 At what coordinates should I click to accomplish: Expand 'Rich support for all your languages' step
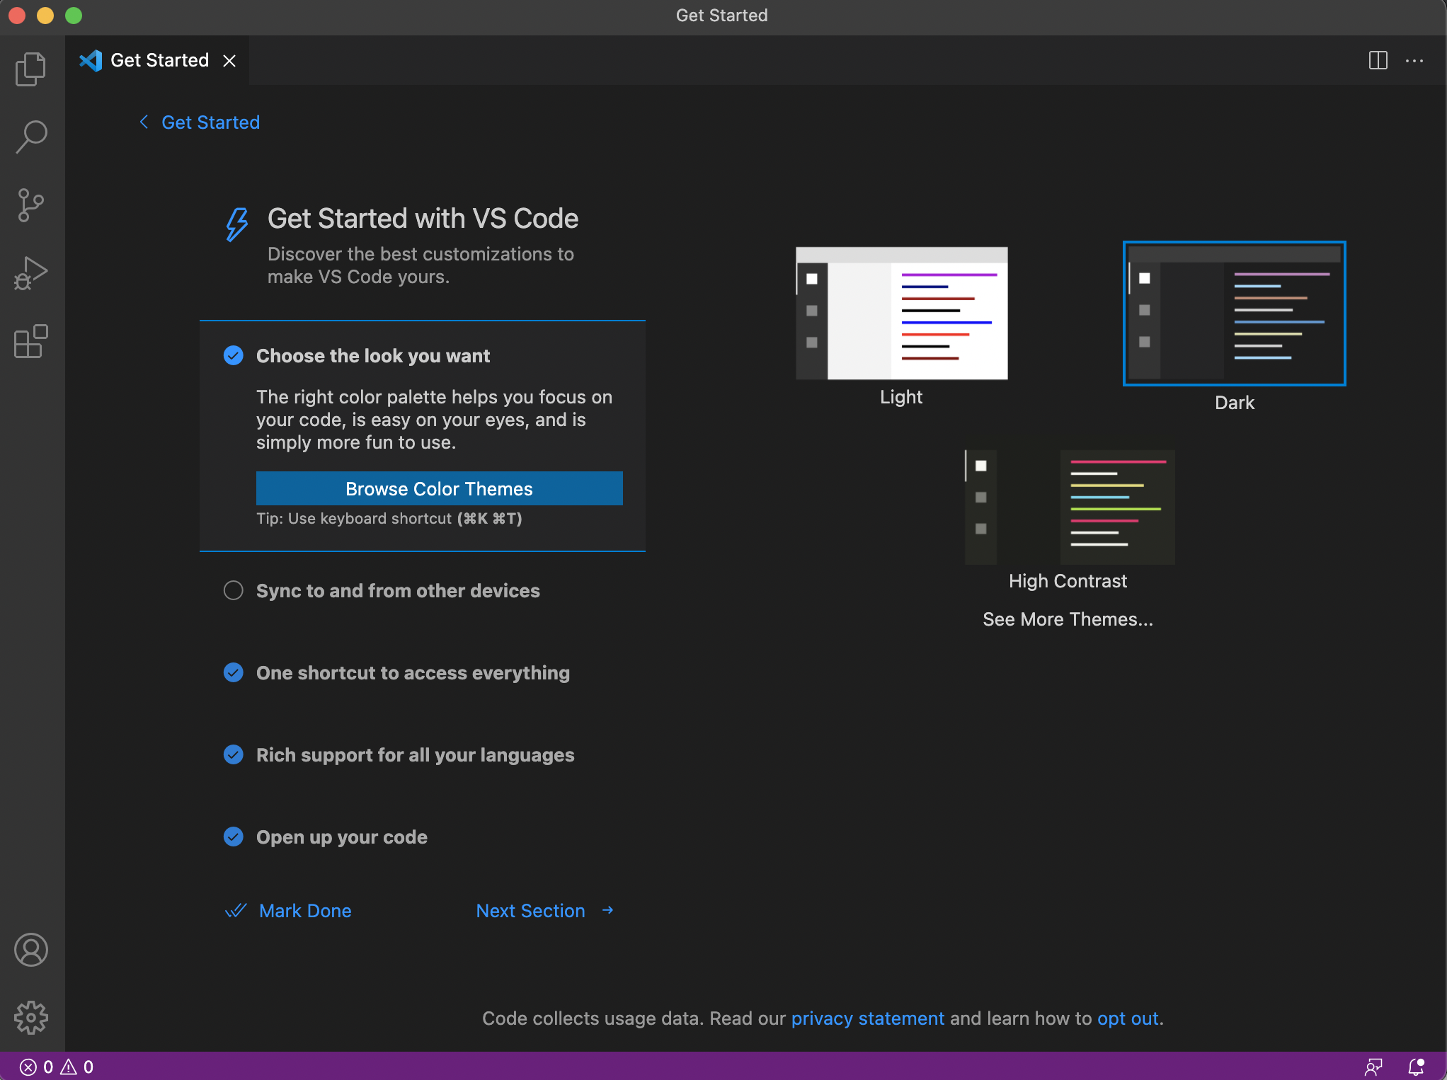(x=415, y=755)
